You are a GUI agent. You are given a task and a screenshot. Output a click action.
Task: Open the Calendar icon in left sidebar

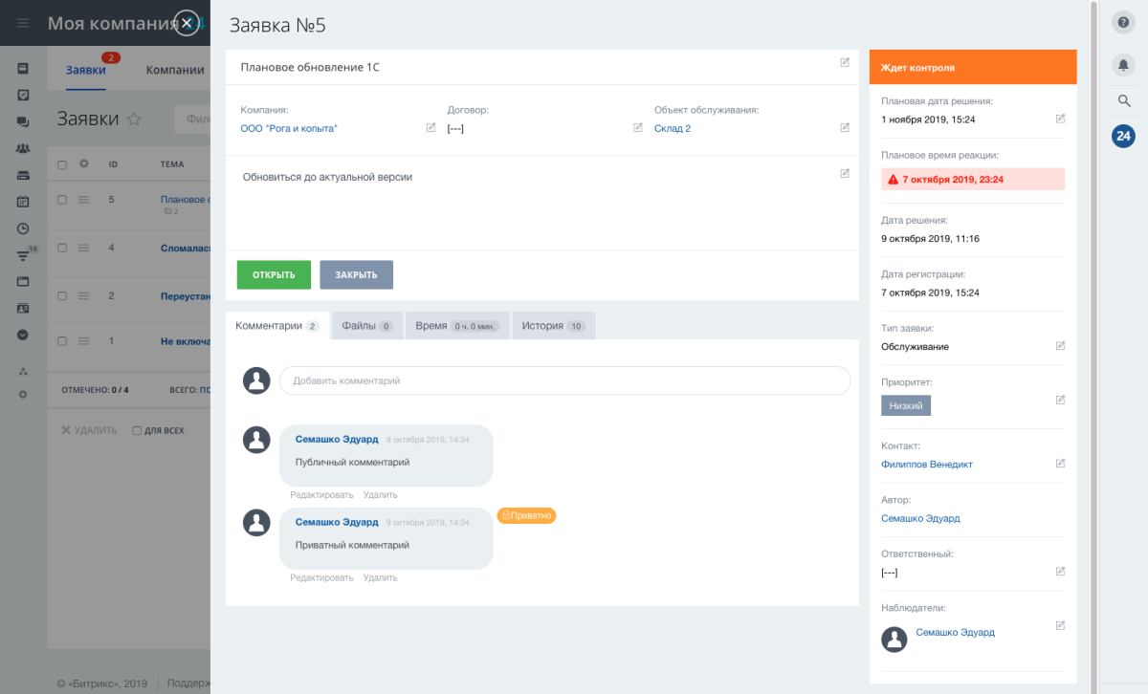(24, 202)
